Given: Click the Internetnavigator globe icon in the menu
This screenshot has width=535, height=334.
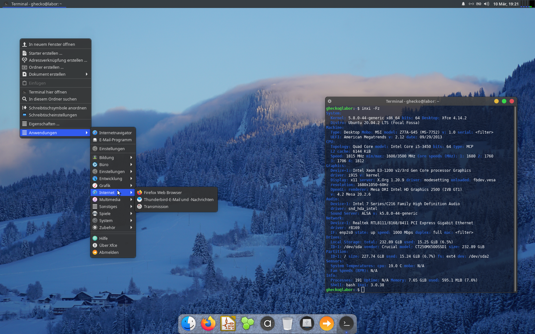Looking at the screenshot, I should click(x=95, y=133).
